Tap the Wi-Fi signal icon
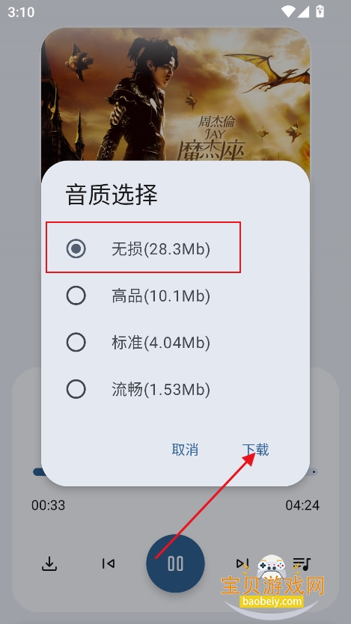 pos(288,11)
